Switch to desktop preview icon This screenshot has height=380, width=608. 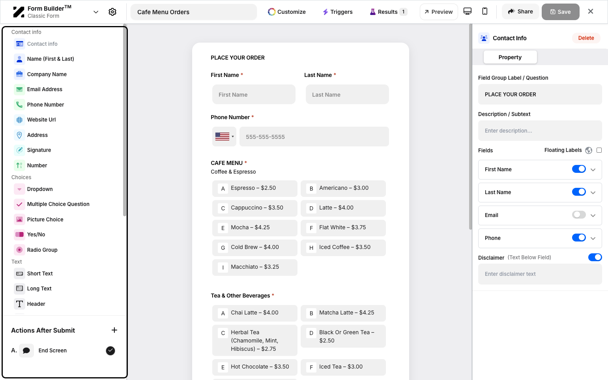(x=468, y=11)
